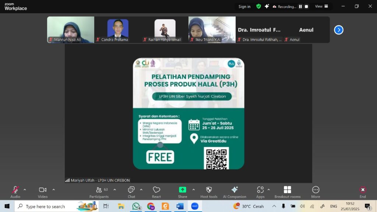Toggle the Video camera on
The width and height of the screenshot is (377, 212).
tap(43, 192)
